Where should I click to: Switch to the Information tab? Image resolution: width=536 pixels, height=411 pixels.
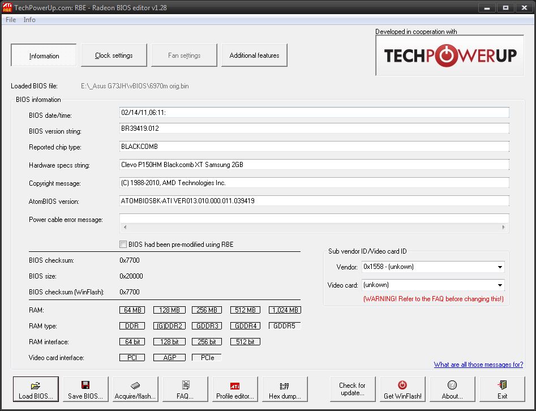pyautogui.click(x=44, y=55)
